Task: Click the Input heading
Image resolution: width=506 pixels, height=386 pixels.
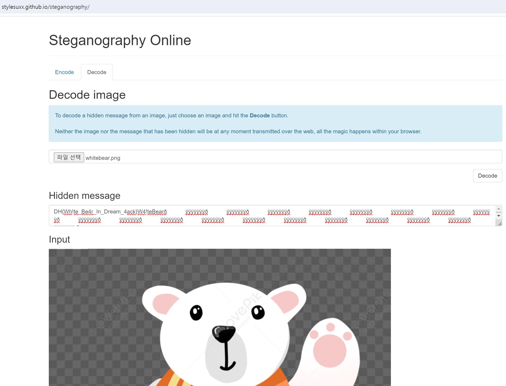Action: [59, 239]
